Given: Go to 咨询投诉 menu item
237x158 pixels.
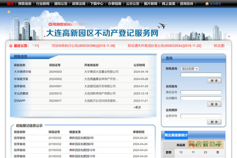Looking at the screenshot, I should 186,4.
